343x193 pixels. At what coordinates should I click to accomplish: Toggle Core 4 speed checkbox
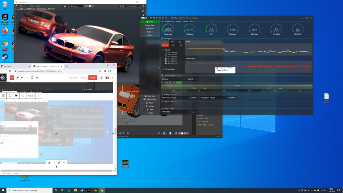click(165, 59)
